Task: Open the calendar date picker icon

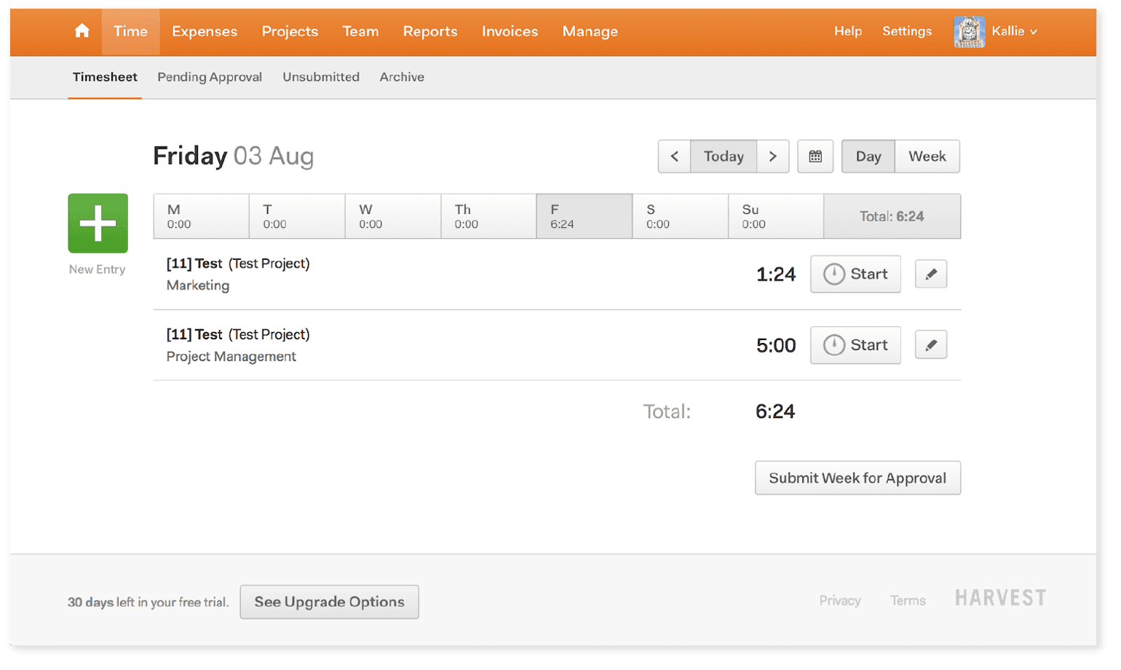Action: (815, 156)
